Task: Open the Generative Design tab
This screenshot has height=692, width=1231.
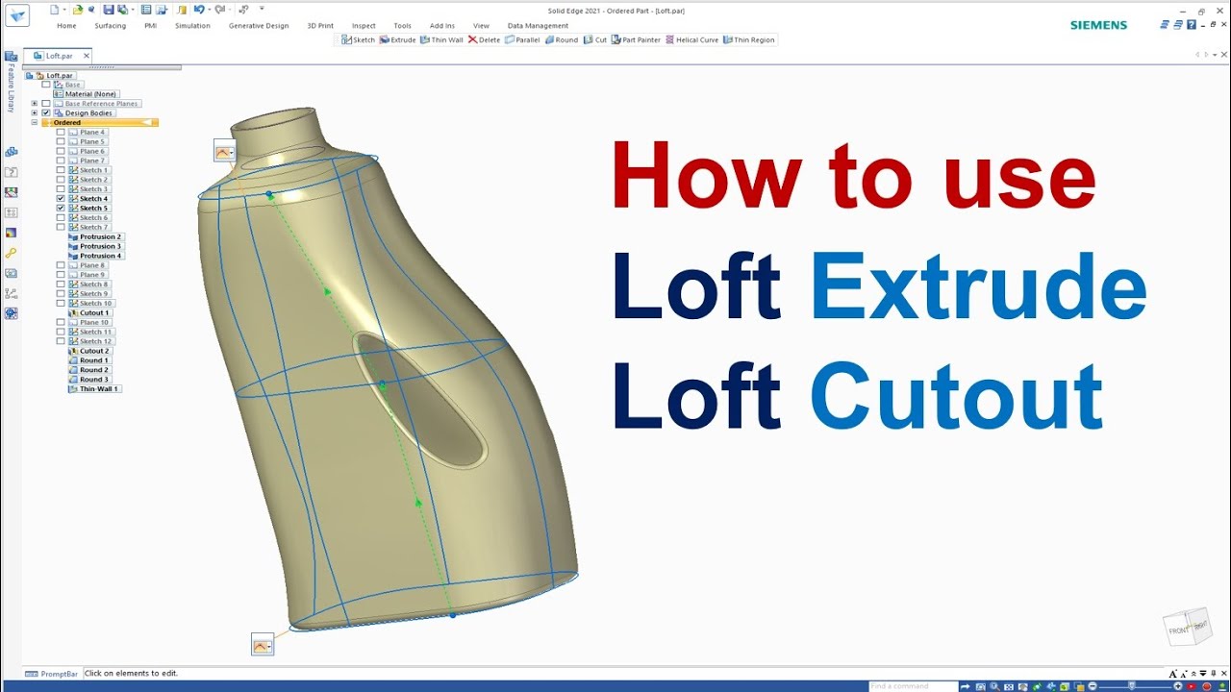Action: click(259, 26)
